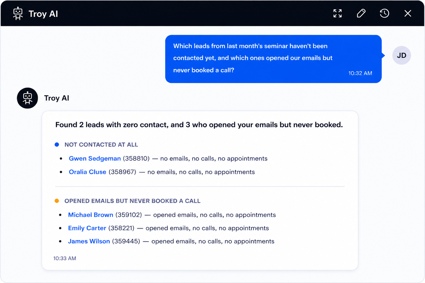
Task: Open Emily Carter lead record
Action: pyautogui.click(x=87, y=228)
